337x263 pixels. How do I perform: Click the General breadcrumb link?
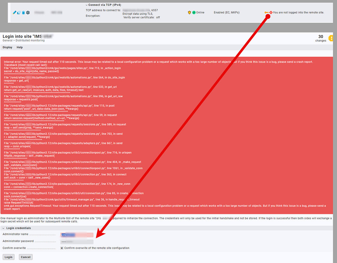click(x=7, y=41)
